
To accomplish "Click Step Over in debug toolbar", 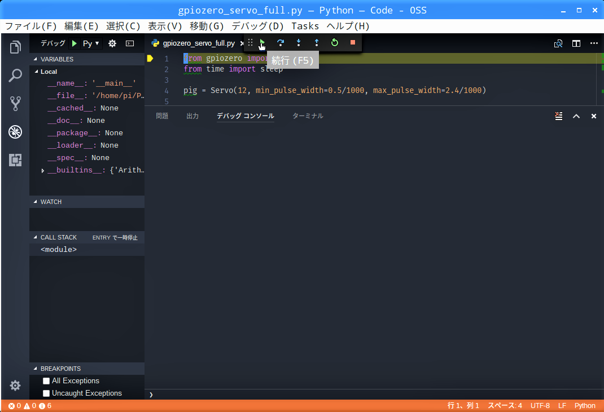I will [281, 43].
